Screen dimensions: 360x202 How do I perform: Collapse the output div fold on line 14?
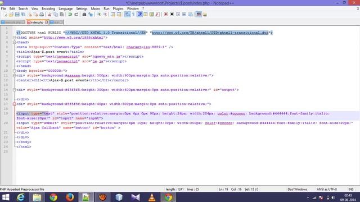pyautogui.click(x=14, y=90)
